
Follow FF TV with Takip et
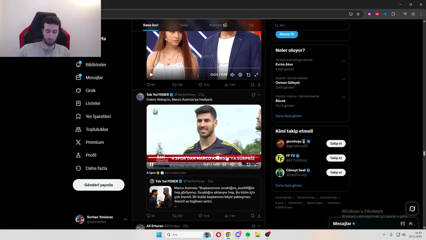point(336,158)
